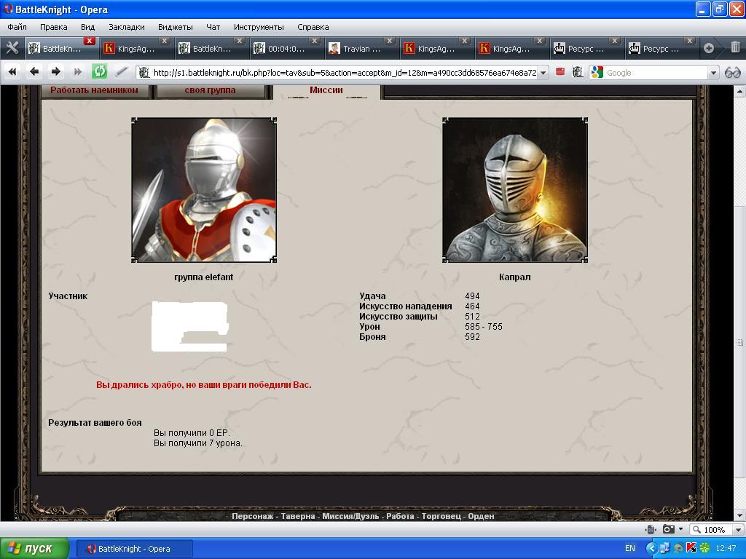Switch to the Travian tab

(x=361, y=49)
